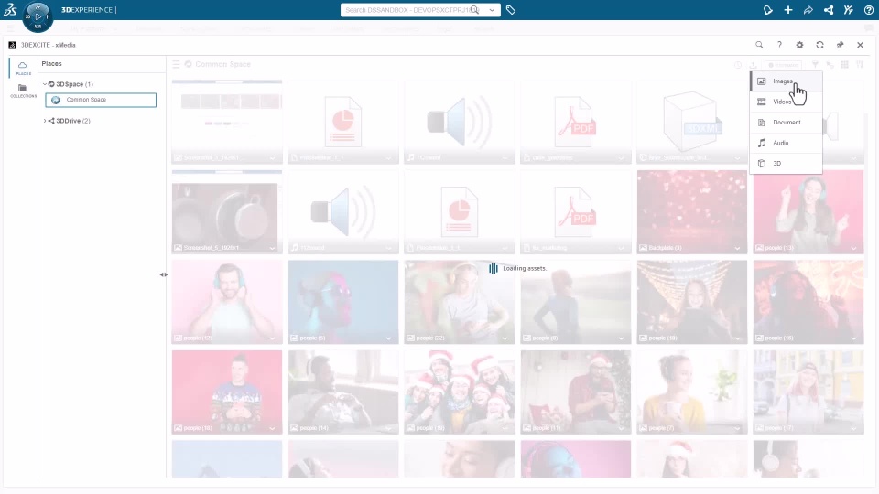The width and height of the screenshot is (879, 494).
Task: Toggle the Information button
Action: pos(783,65)
